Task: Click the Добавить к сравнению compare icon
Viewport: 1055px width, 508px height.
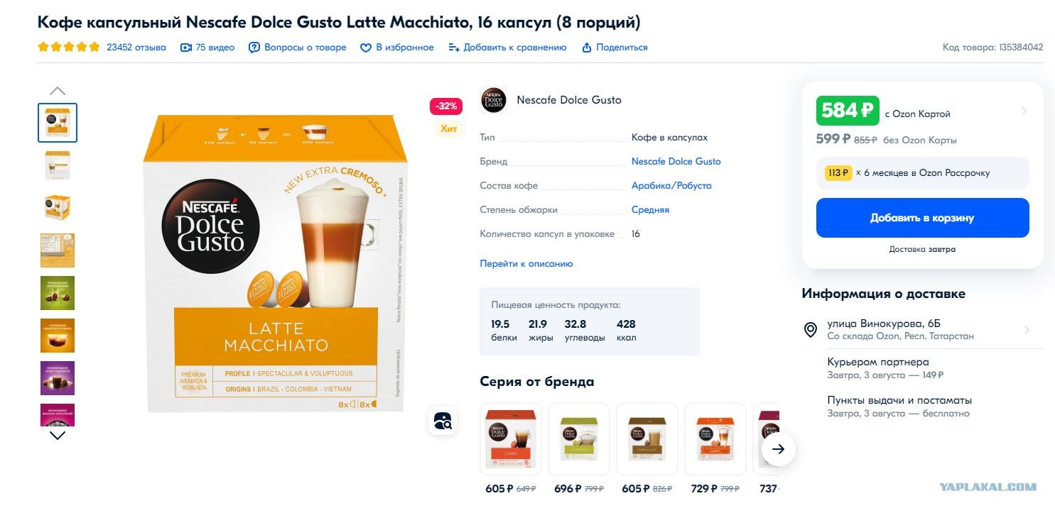Action: (x=454, y=48)
